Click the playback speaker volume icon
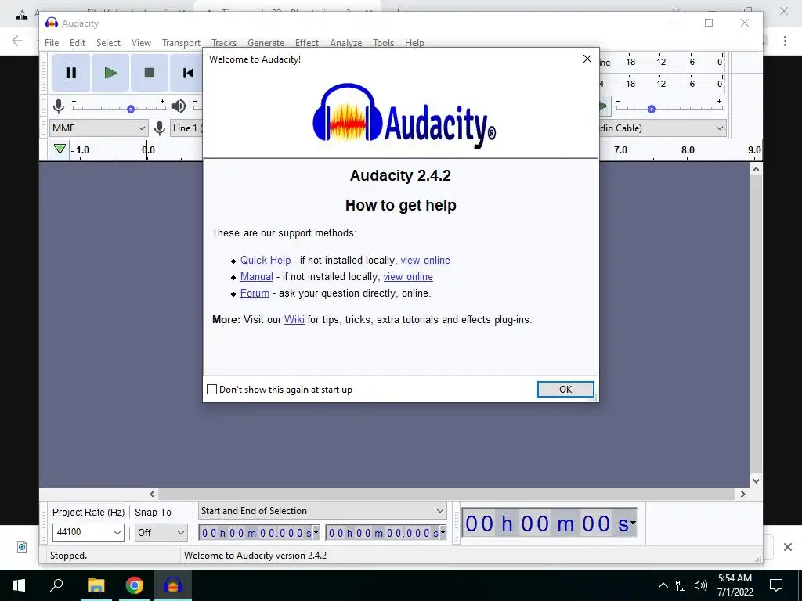802x601 pixels. click(178, 106)
